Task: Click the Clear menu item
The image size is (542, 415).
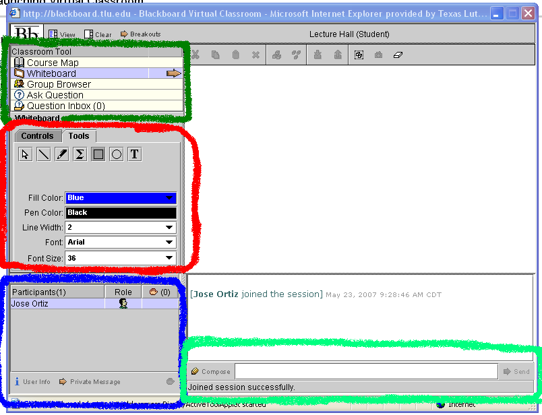Action: [x=98, y=34]
